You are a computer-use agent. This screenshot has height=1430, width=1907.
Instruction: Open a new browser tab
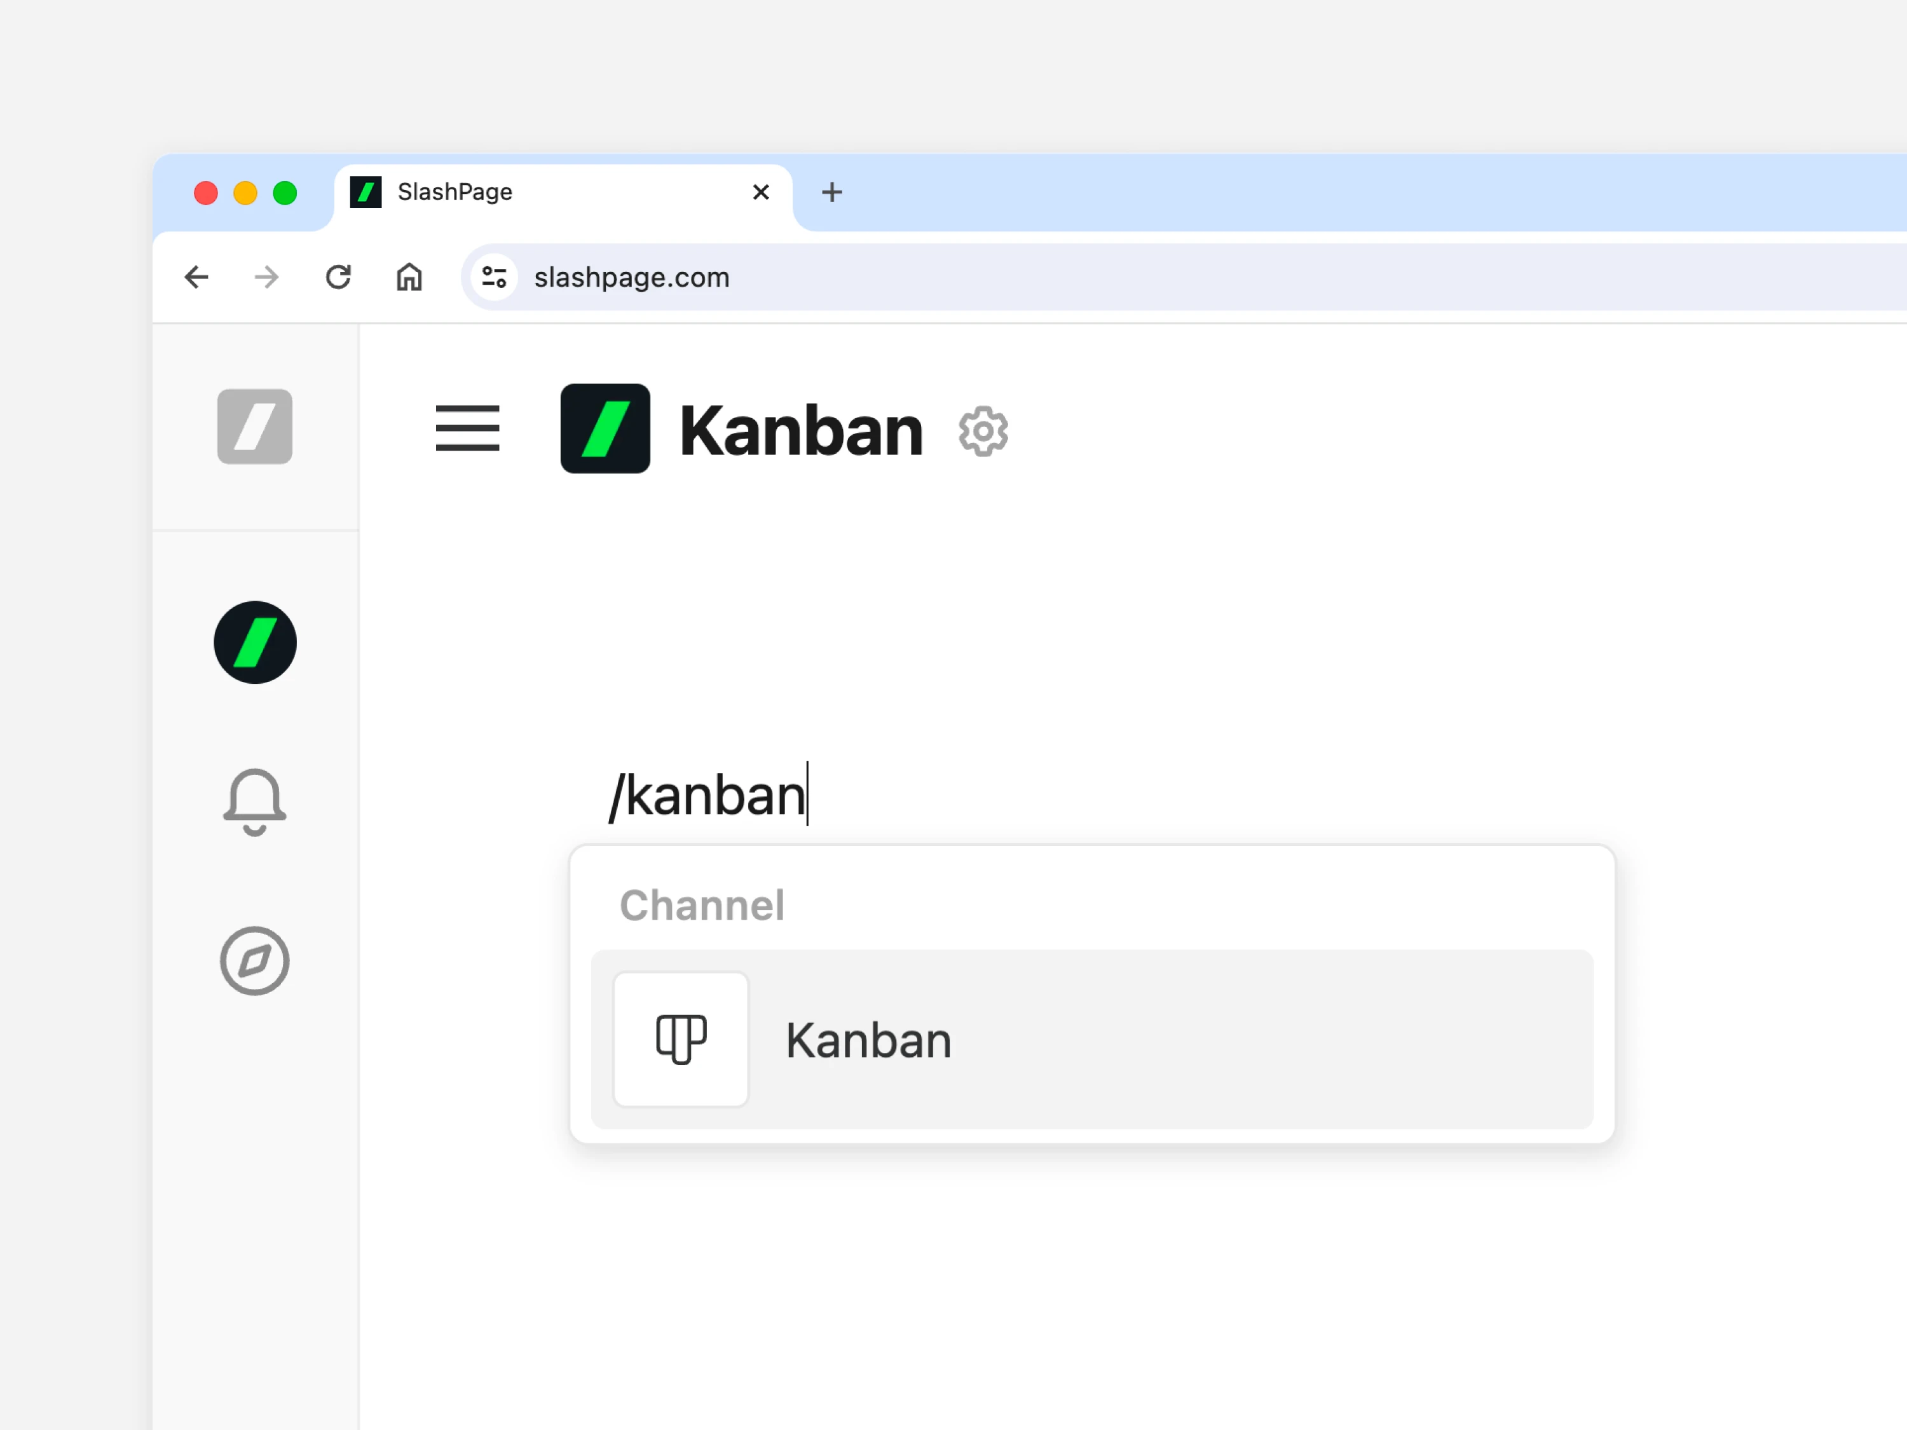(x=832, y=191)
